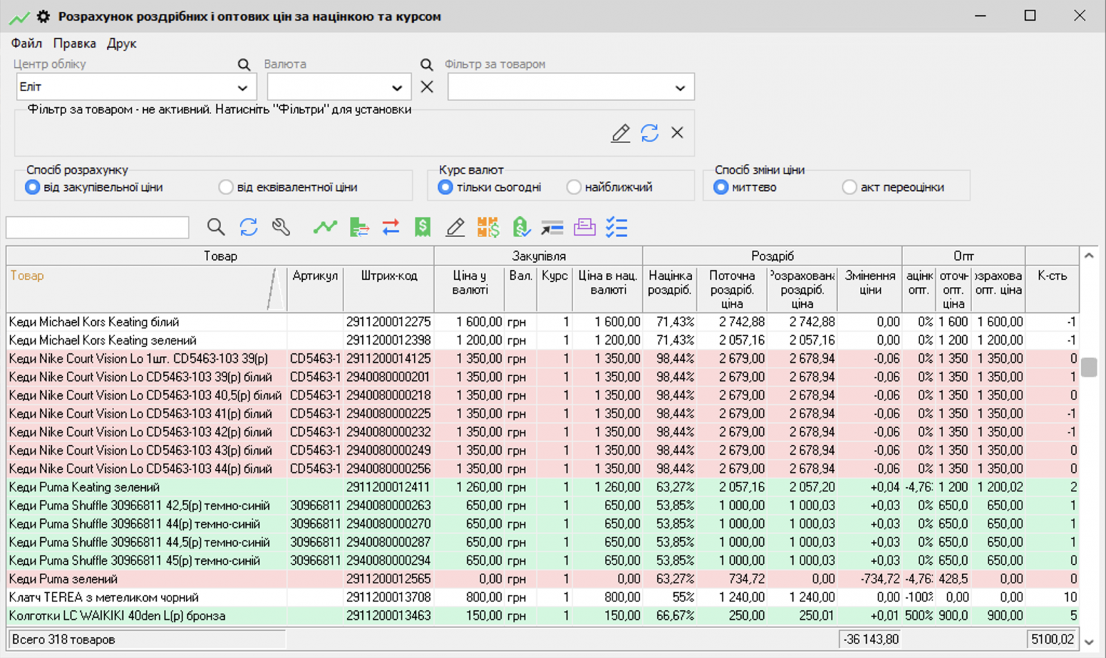Click the green dollar receipt icon
The width and height of the screenshot is (1106, 658).
[422, 227]
